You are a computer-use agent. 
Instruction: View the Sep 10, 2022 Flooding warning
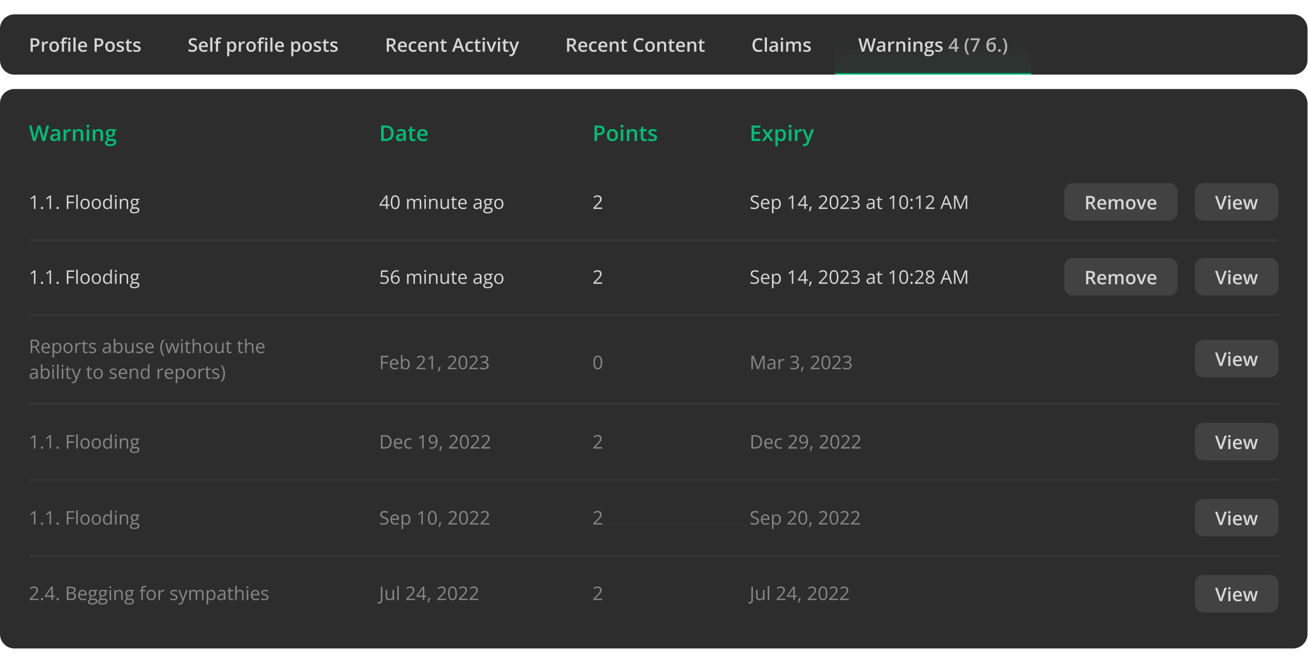tap(1236, 518)
